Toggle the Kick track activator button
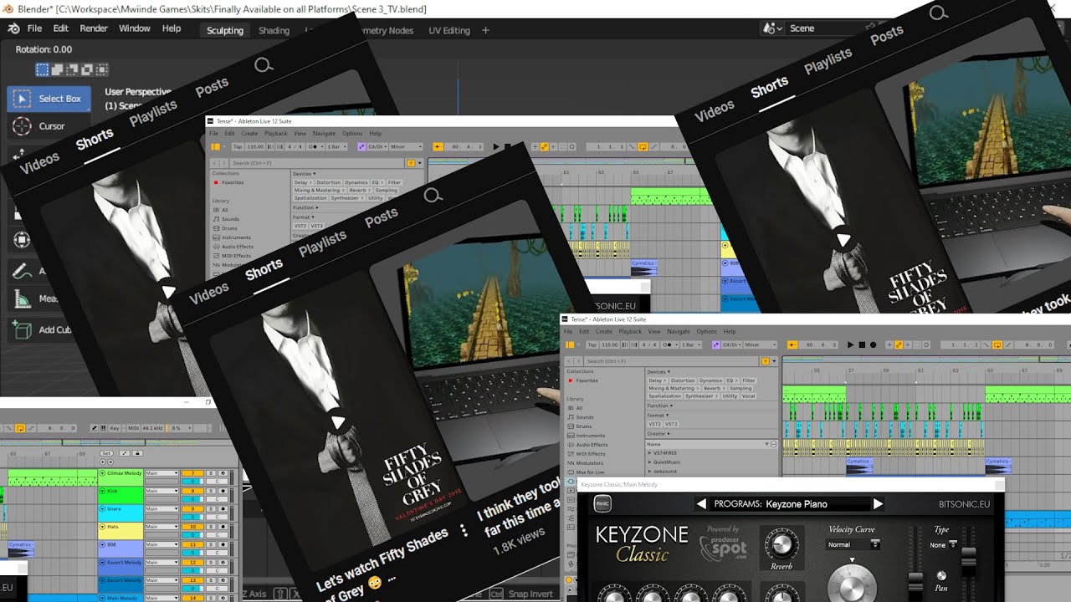 (103, 491)
